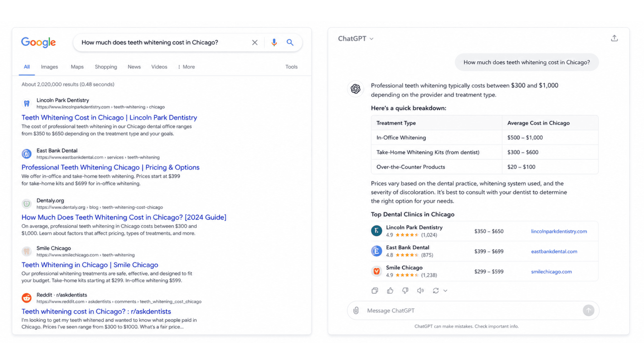644x362 pixels.
Task: Attach a file with the paperclip icon
Action: [x=356, y=310]
